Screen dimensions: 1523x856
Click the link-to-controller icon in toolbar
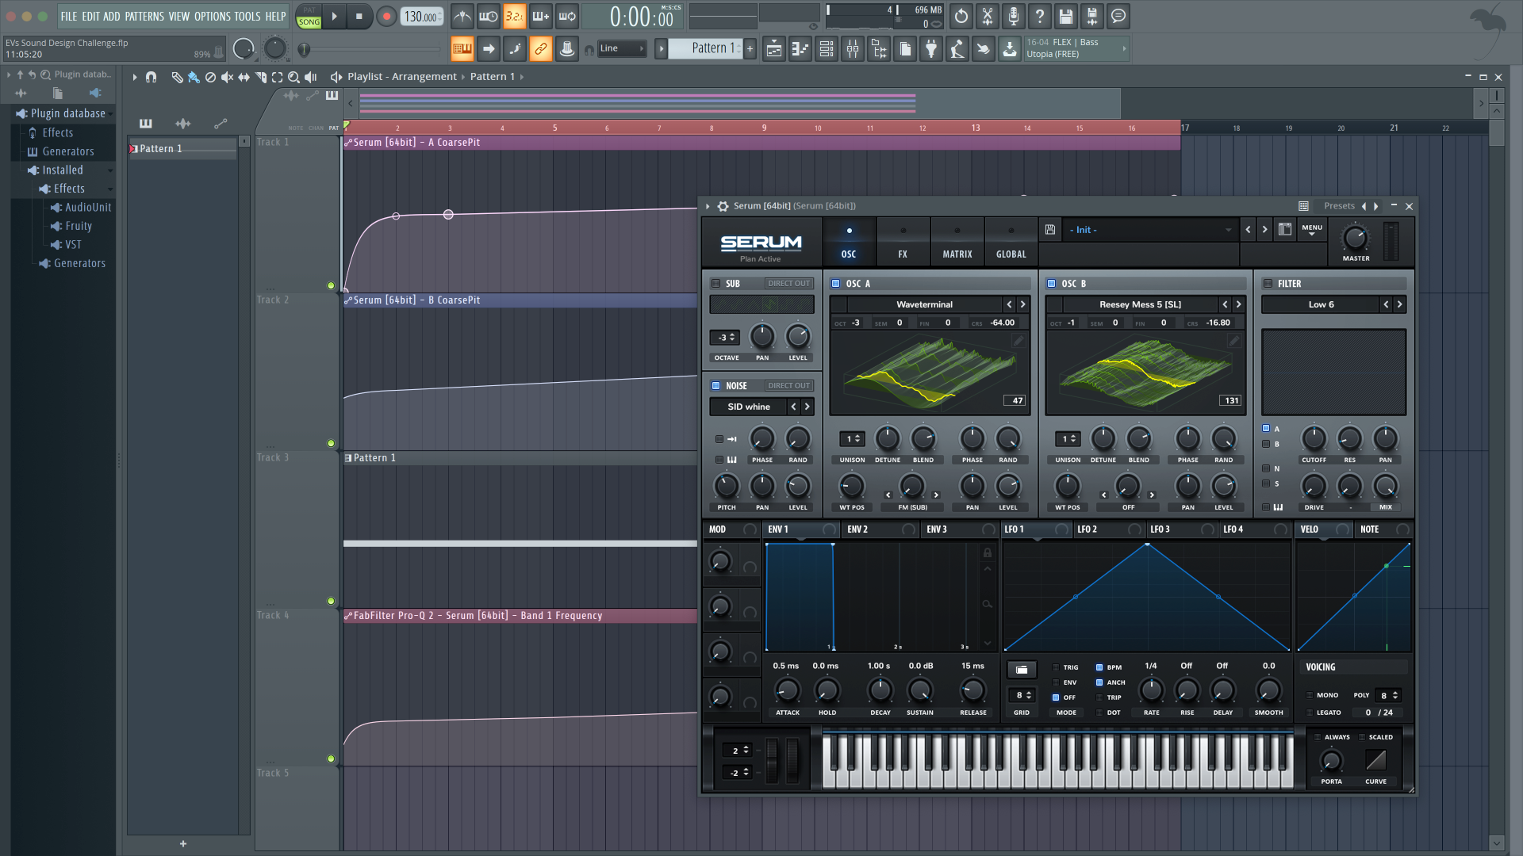pyautogui.click(x=541, y=49)
